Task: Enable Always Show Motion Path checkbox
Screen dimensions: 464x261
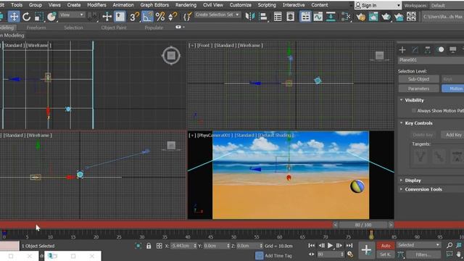Action: tap(414, 111)
